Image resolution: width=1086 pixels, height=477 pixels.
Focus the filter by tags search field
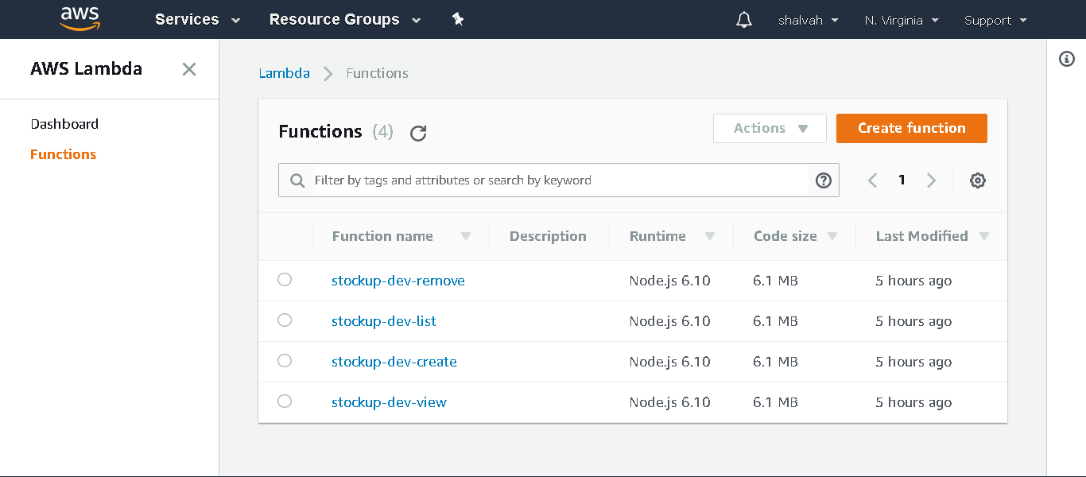coord(558,180)
